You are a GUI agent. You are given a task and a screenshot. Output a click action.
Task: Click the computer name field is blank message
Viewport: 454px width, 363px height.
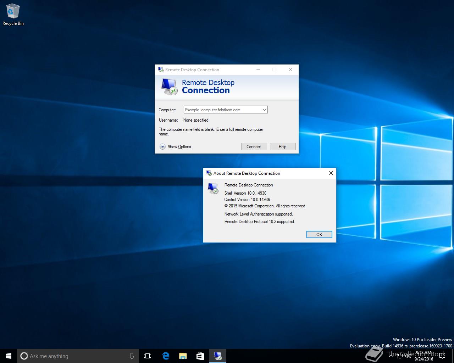211,132
